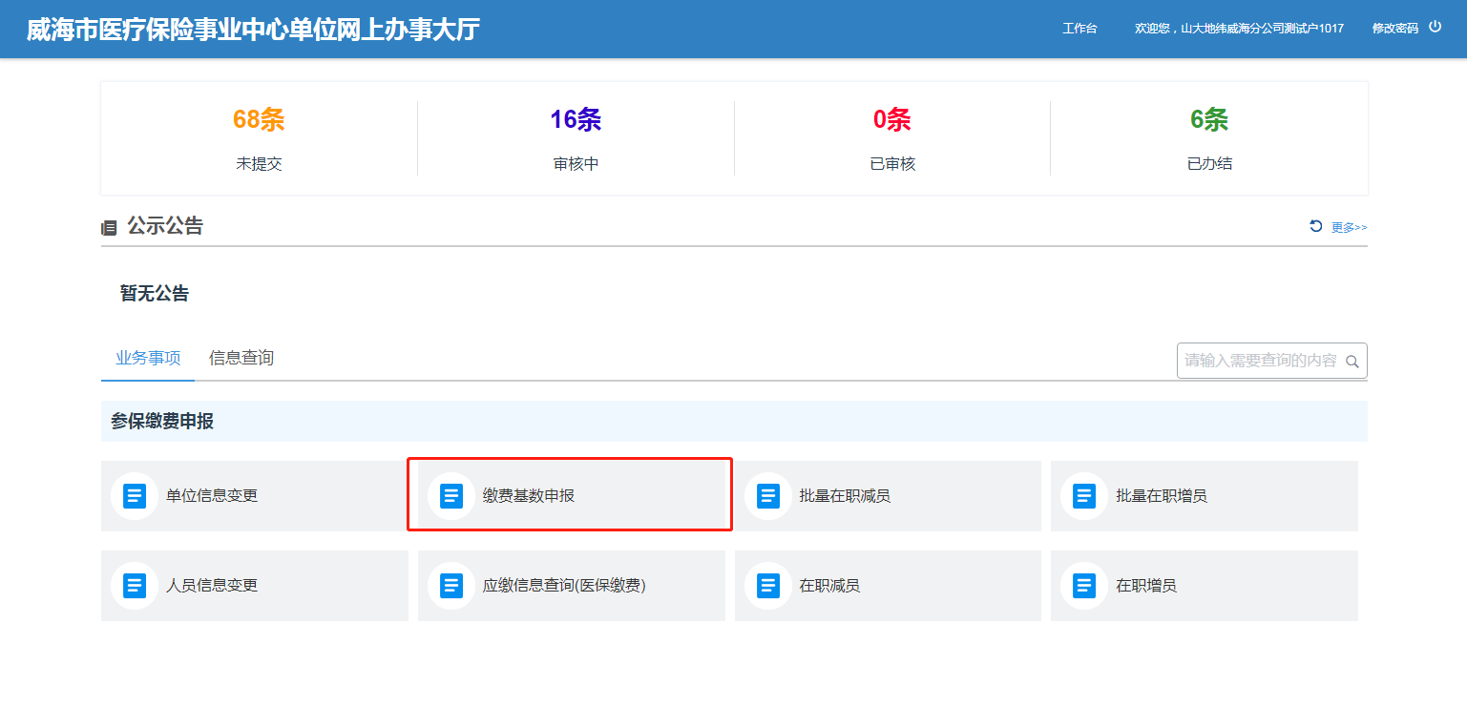Click the 在职减员 document icon

coord(768,586)
